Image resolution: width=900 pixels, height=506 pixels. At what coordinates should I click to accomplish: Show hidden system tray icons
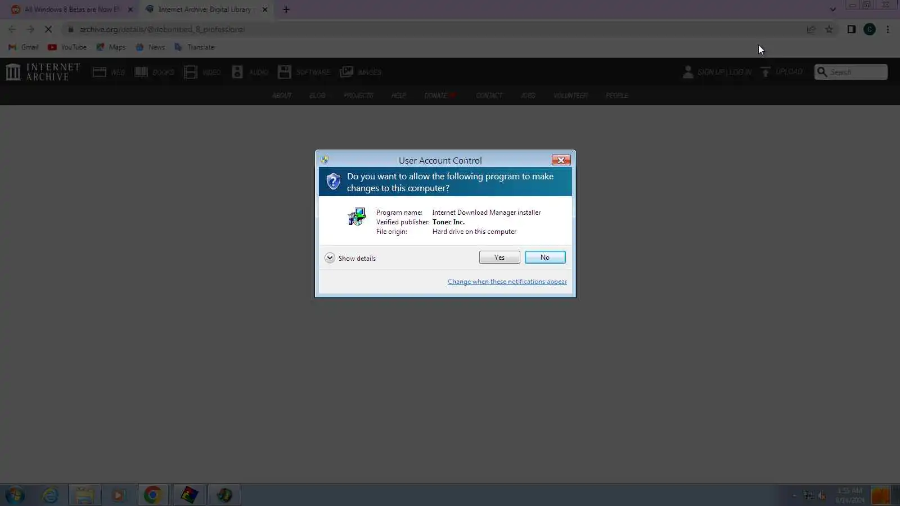794,495
